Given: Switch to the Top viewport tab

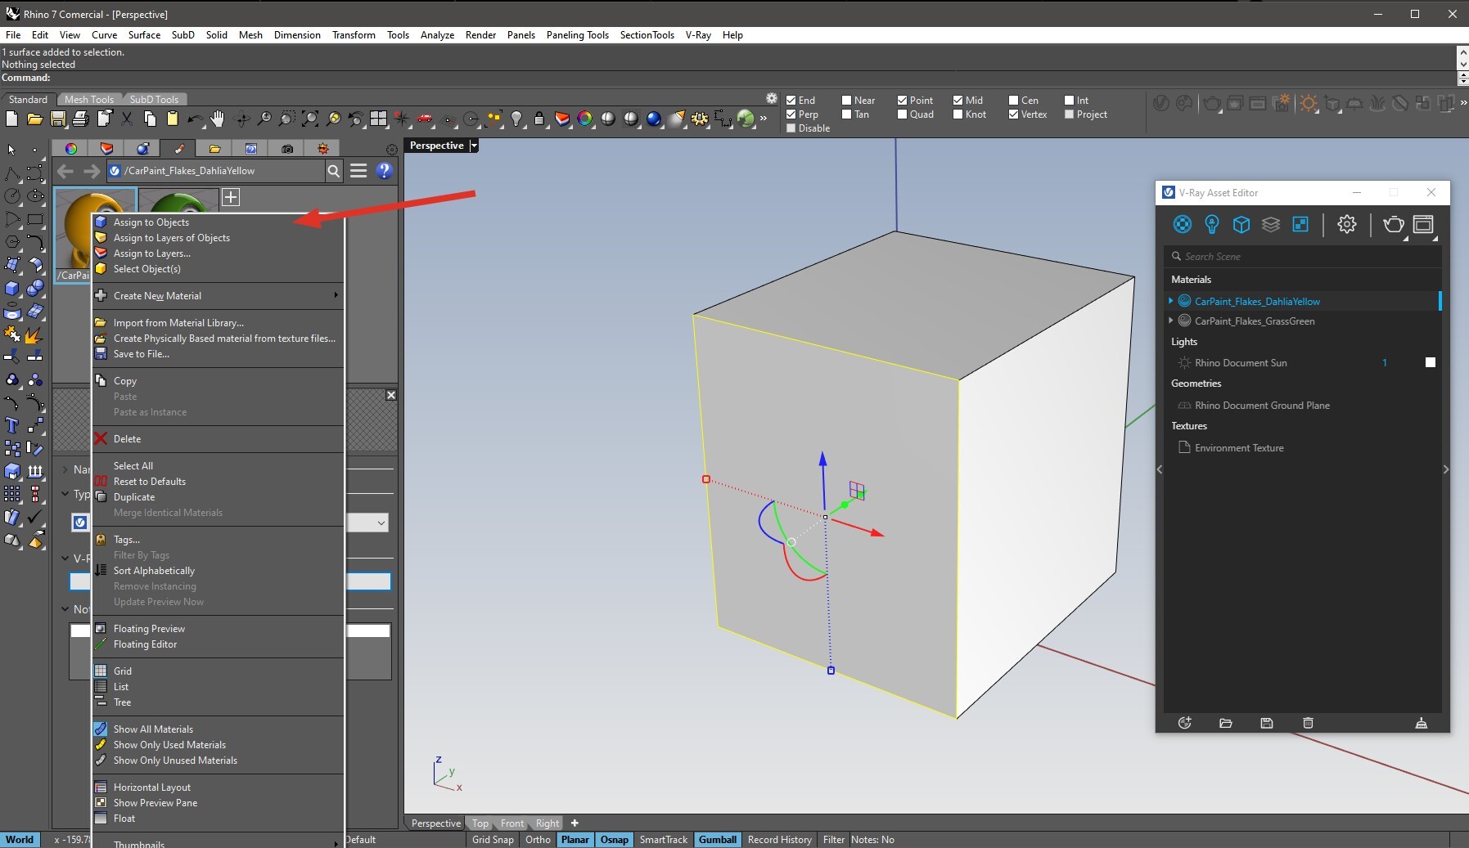Looking at the screenshot, I should pyautogui.click(x=480, y=823).
